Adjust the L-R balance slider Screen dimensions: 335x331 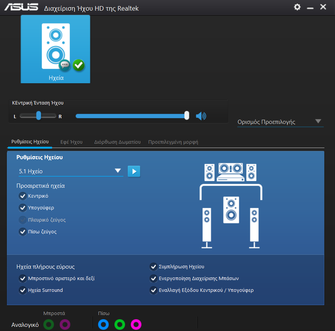pyautogui.click(x=38, y=116)
